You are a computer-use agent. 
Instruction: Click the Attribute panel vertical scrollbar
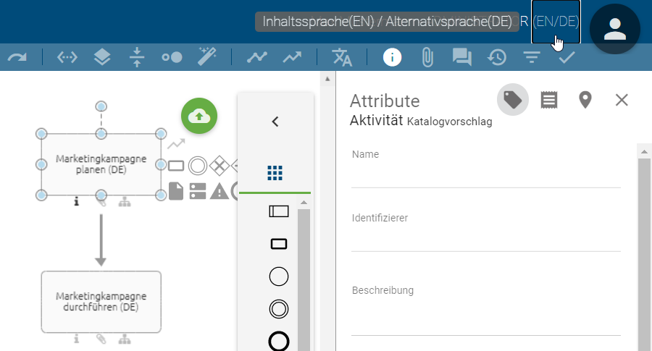tap(644, 254)
